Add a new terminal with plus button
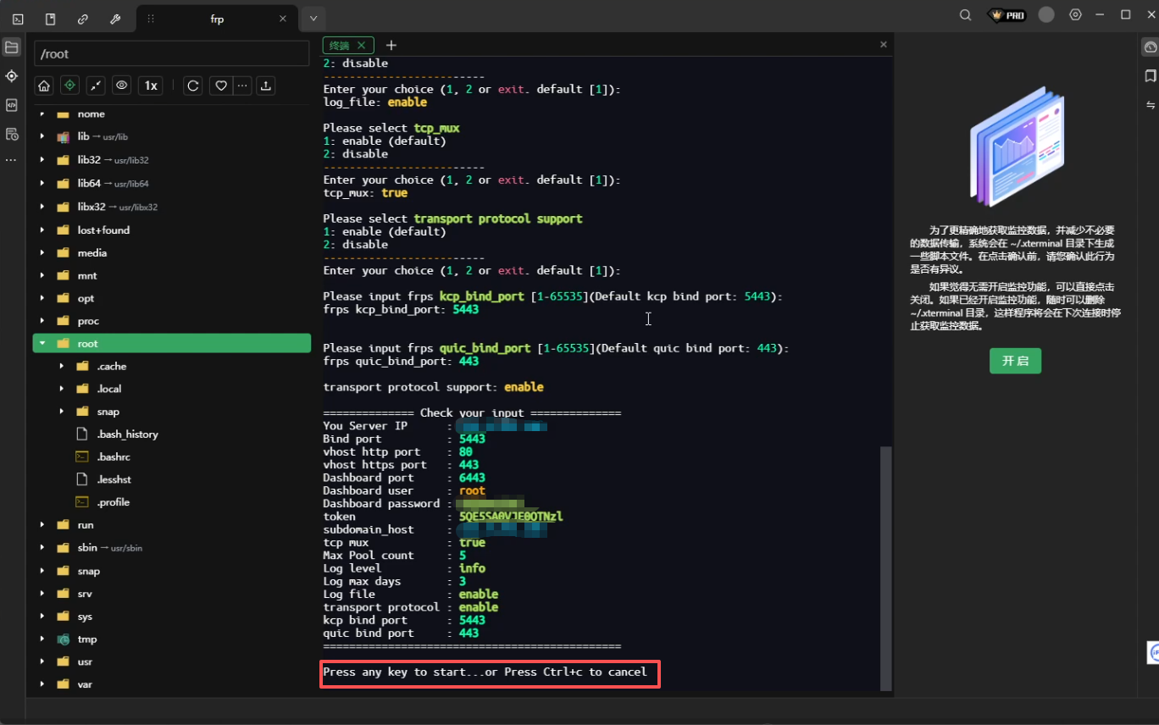1159x725 pixels. (x=391, y=46)
